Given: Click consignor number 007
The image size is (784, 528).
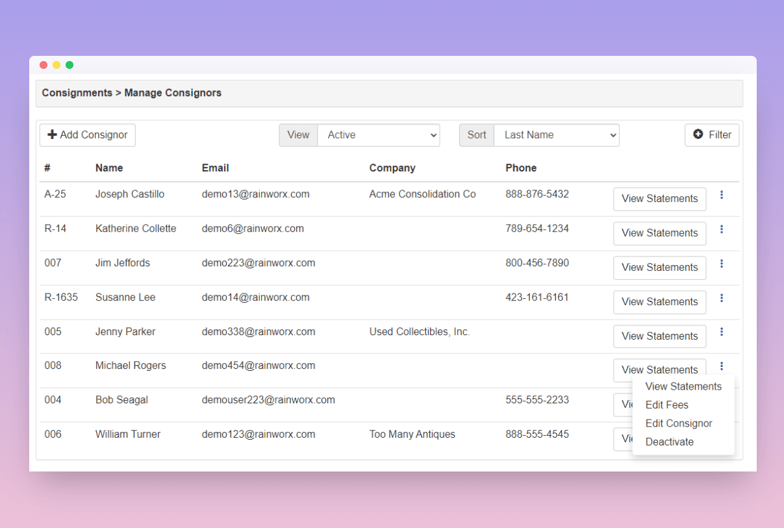Looking at the screenshot, I should coord(53,263).
